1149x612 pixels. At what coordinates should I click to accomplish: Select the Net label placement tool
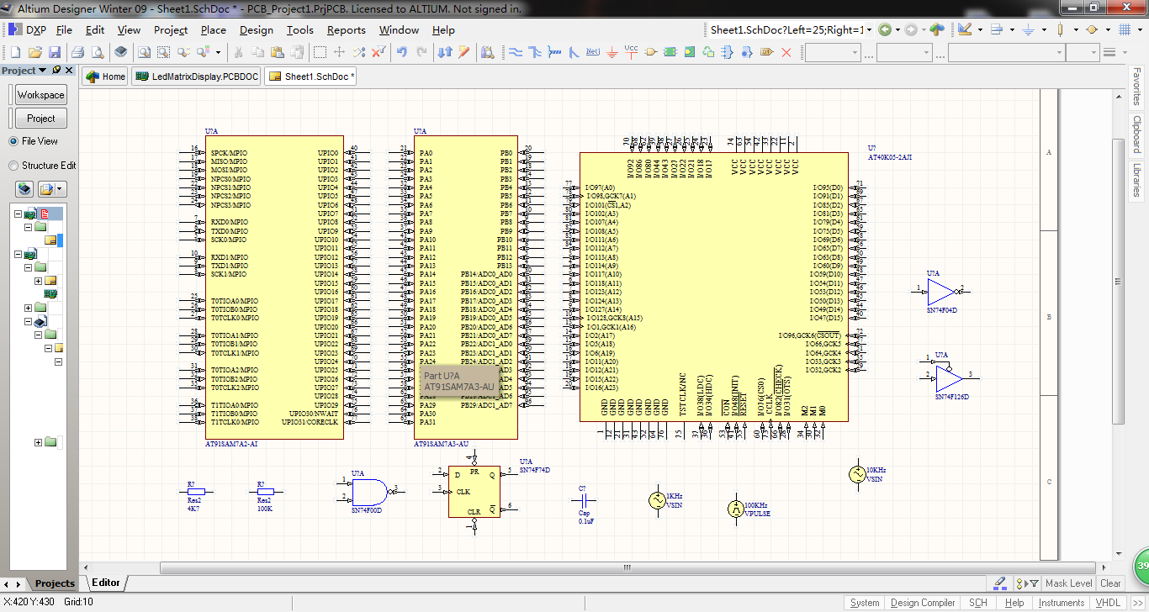592,52
